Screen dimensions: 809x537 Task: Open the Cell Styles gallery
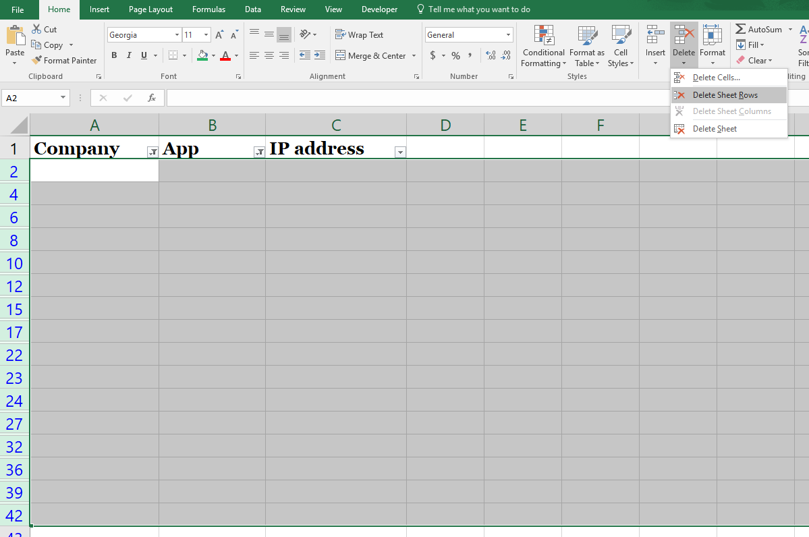click(620, 47)
